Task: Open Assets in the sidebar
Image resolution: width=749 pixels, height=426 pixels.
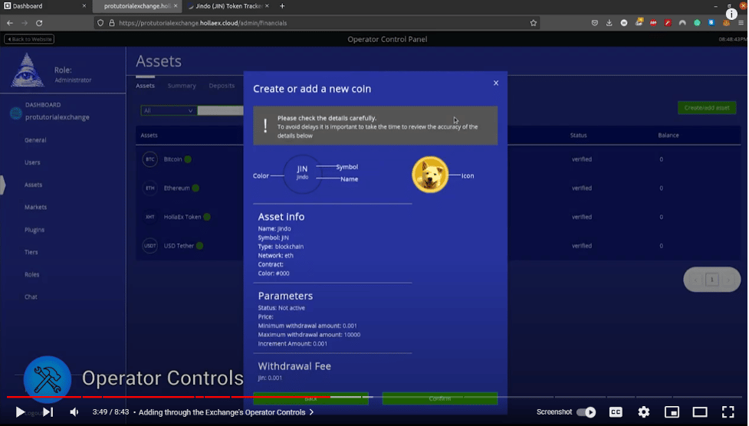Action: coord(34,185)
